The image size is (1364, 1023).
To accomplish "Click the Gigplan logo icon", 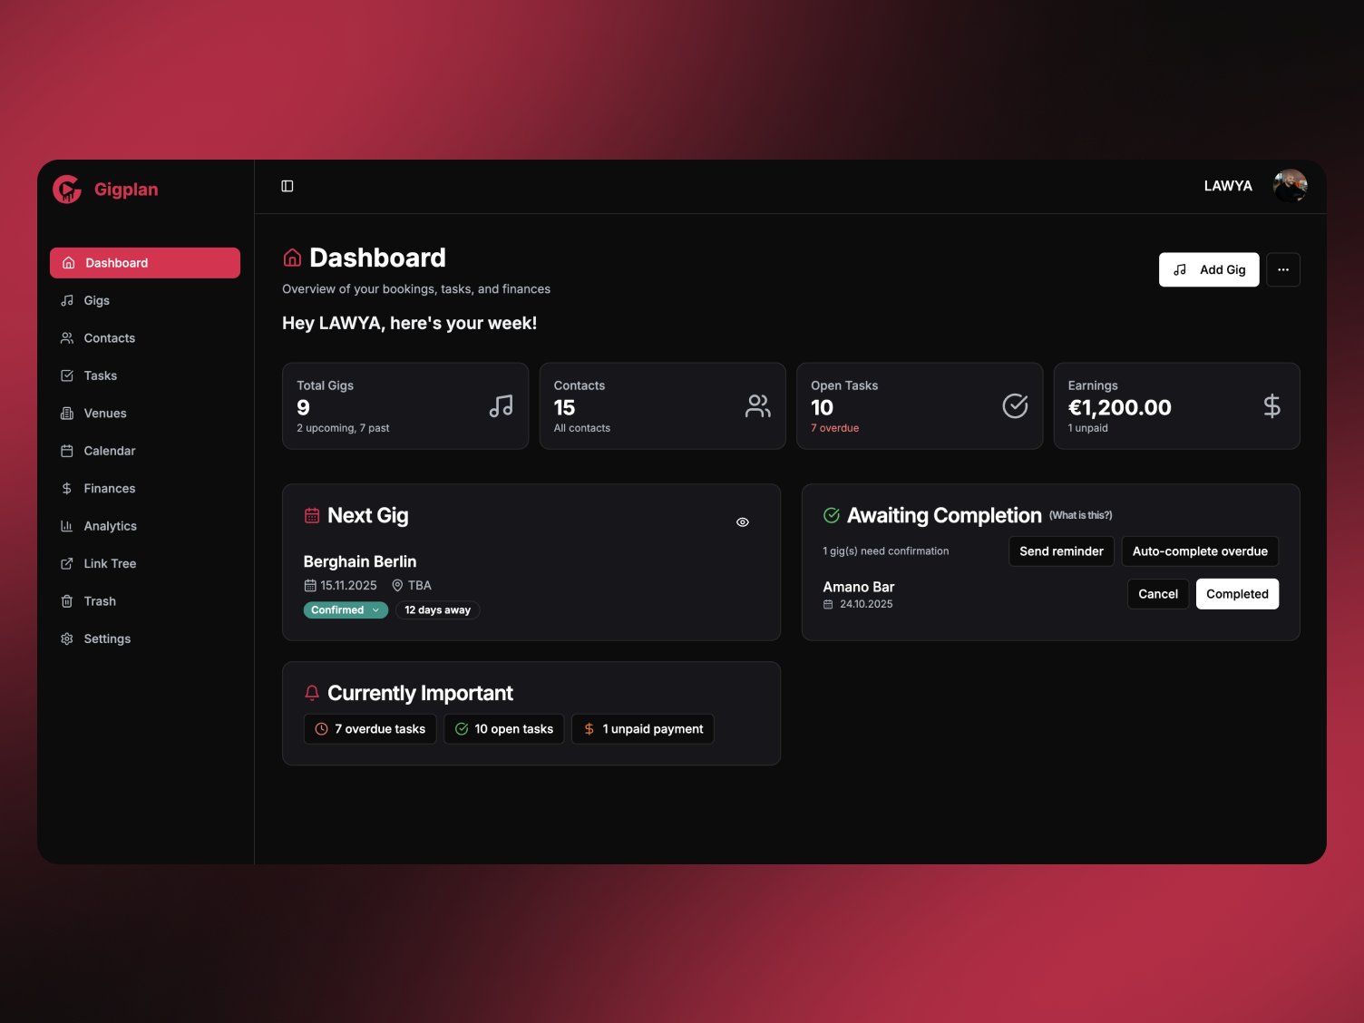I will pyautogui.click(x=66, y=189).
